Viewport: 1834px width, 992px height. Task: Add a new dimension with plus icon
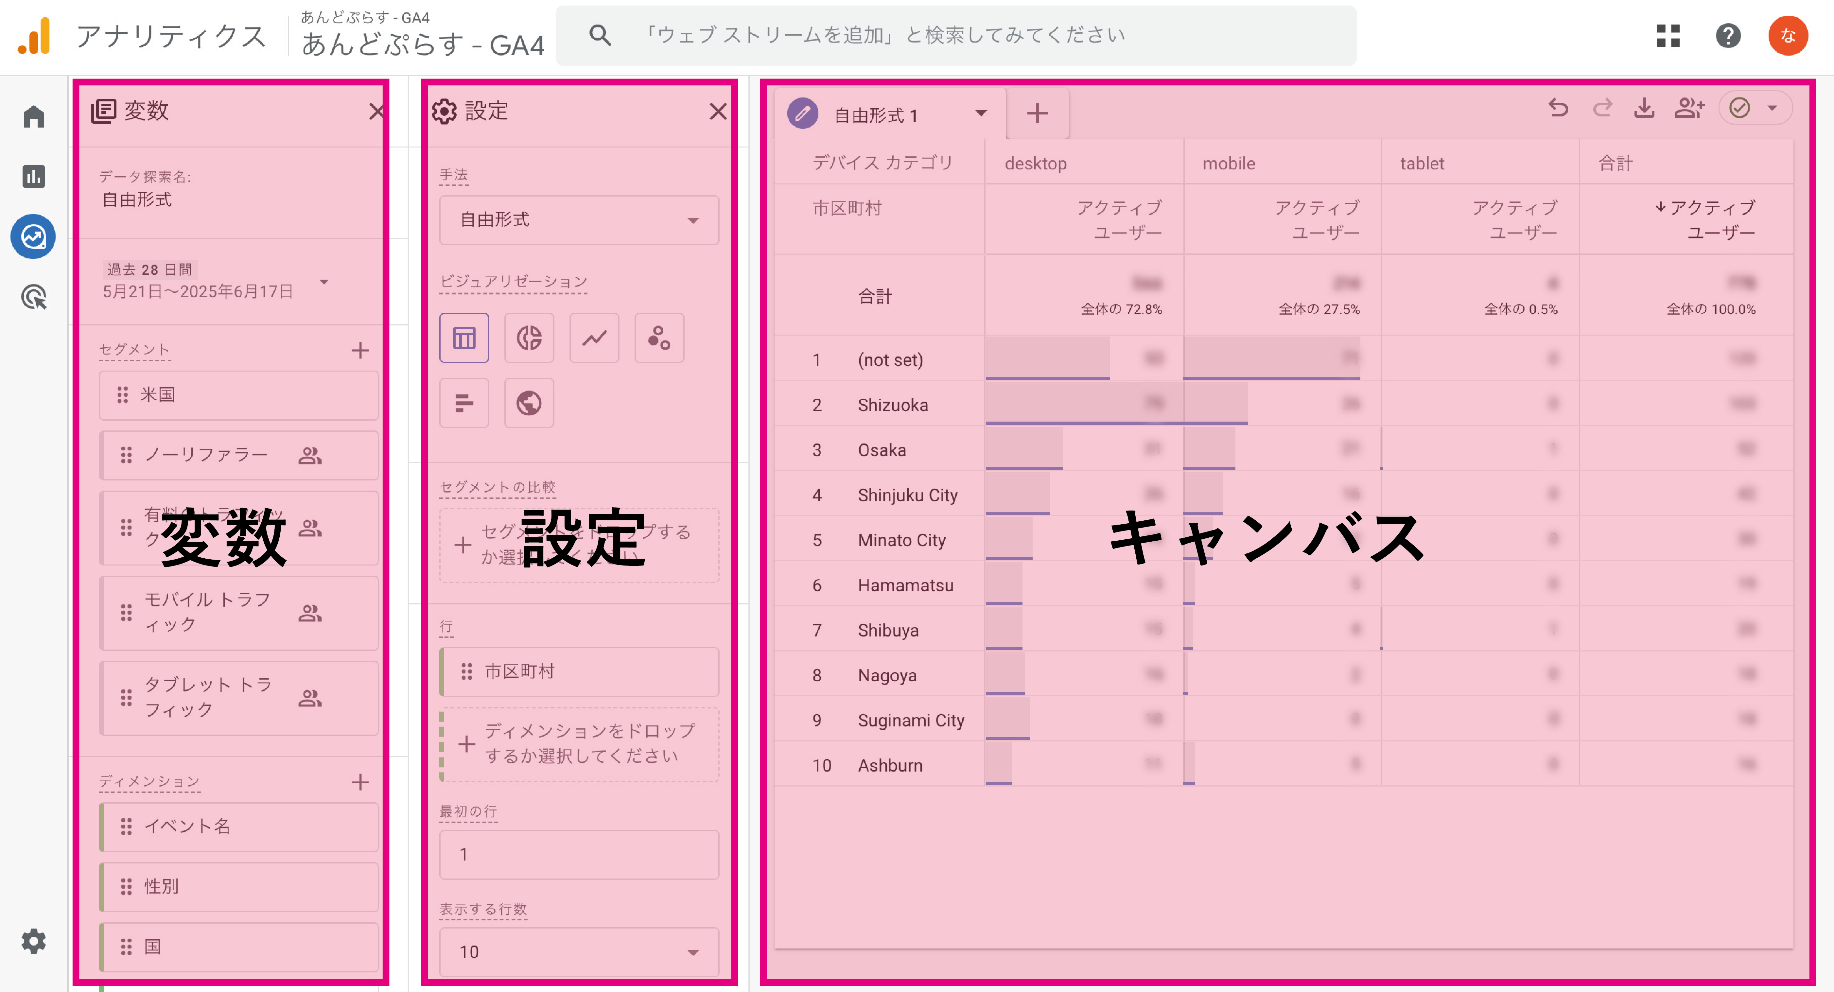pyautogui.click(x=360, y=782)
